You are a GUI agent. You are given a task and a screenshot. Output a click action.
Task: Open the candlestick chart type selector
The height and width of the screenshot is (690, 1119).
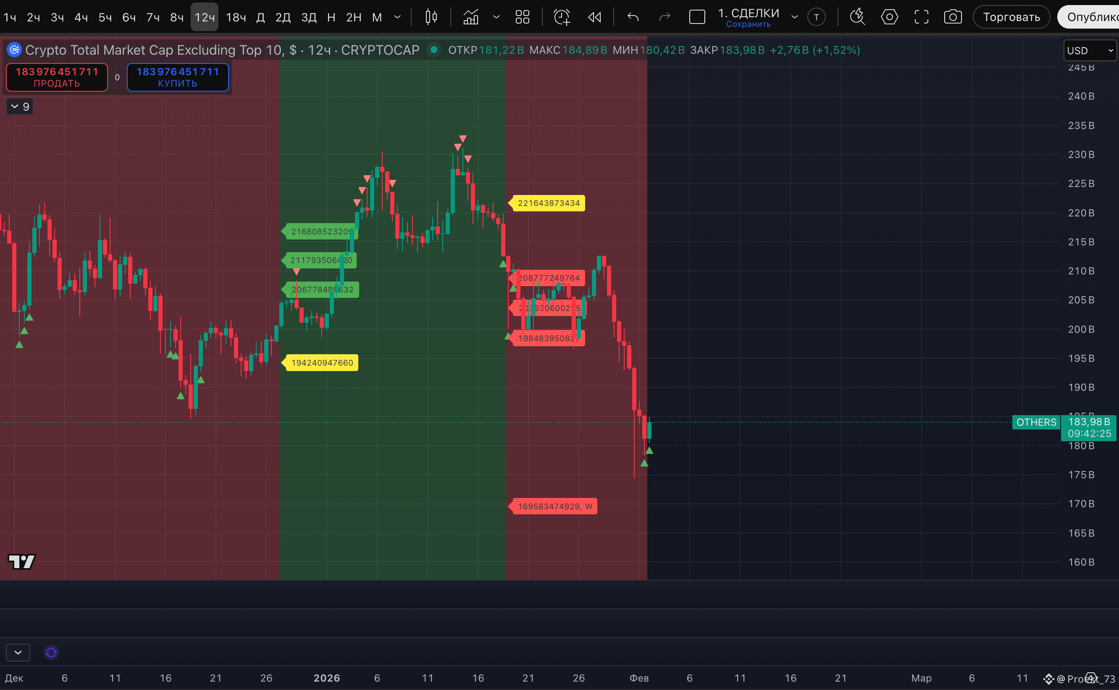point(431,17)
